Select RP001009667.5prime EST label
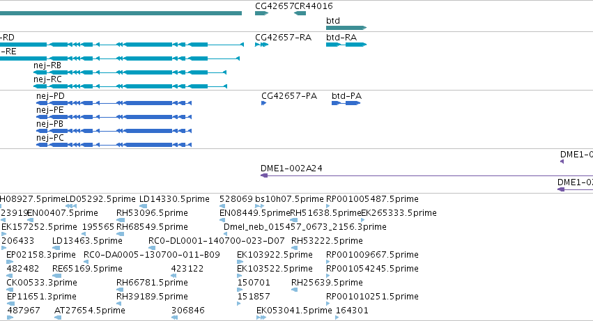This screenshot has width=593, height=321. point(372,255)
